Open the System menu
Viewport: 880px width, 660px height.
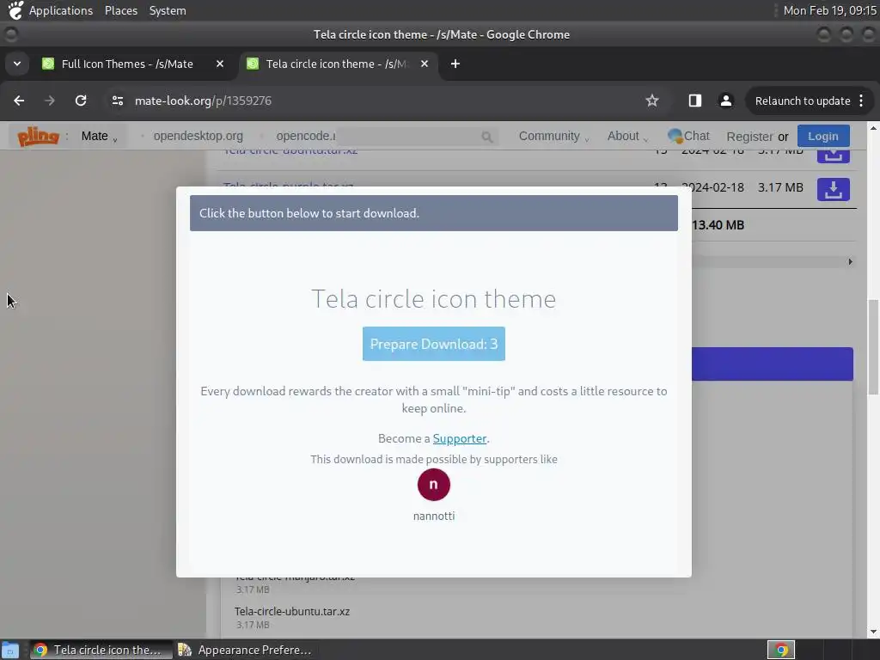(x=168, y=10)
